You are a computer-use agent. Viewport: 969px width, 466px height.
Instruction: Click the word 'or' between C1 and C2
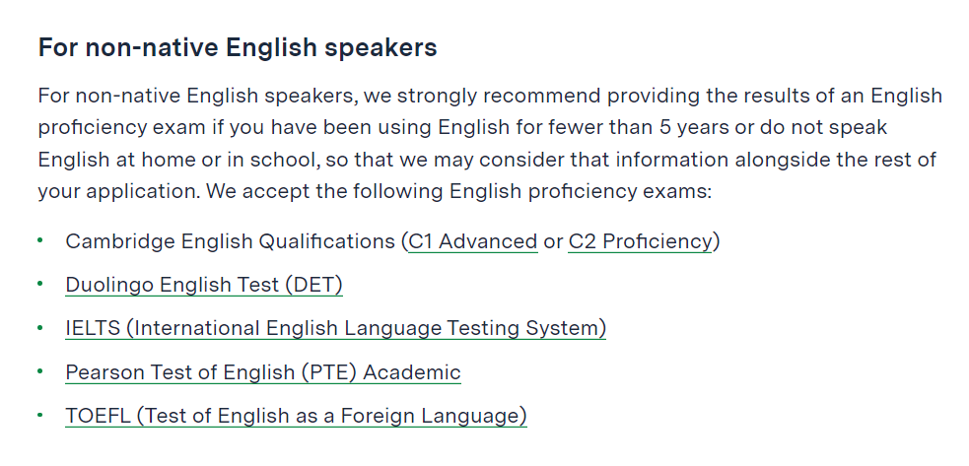pyautogui.click(x=553, y=241)
